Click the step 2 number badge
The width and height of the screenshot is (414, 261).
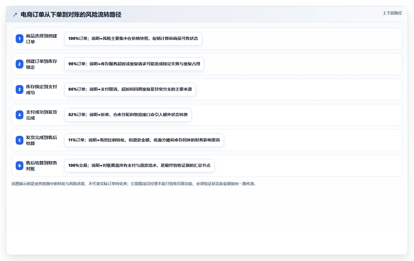[x=20, y=64]
